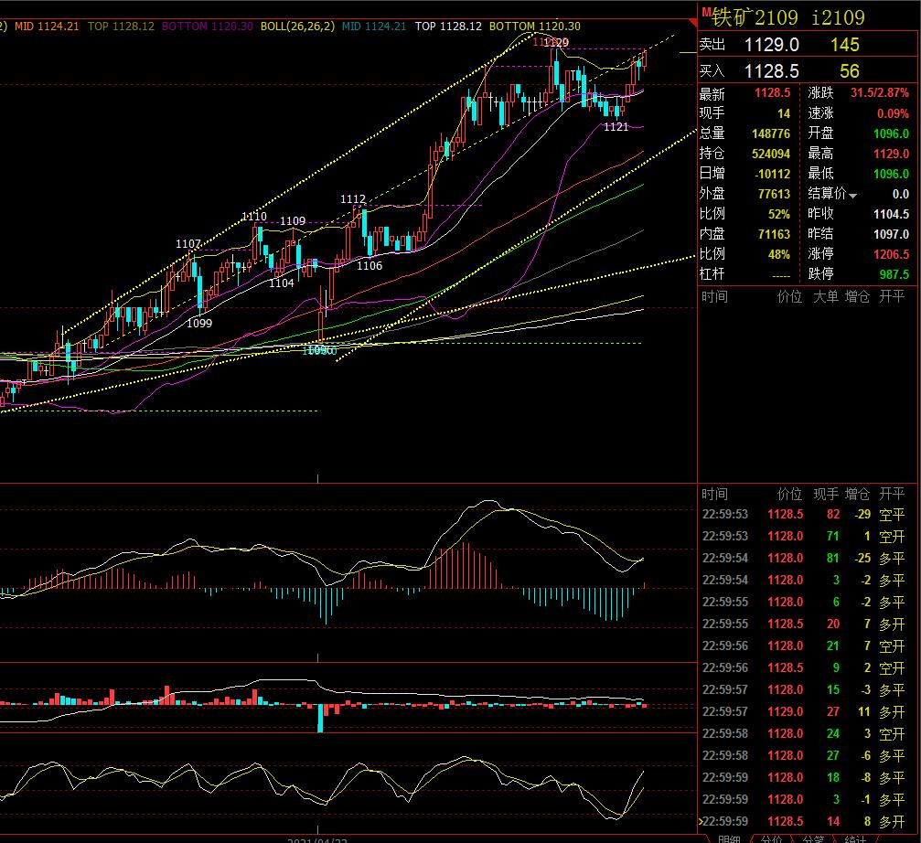Click the 最新 value 1128.5
The width and height of the screenshot is (921, 843).
(x=773, y=92)
